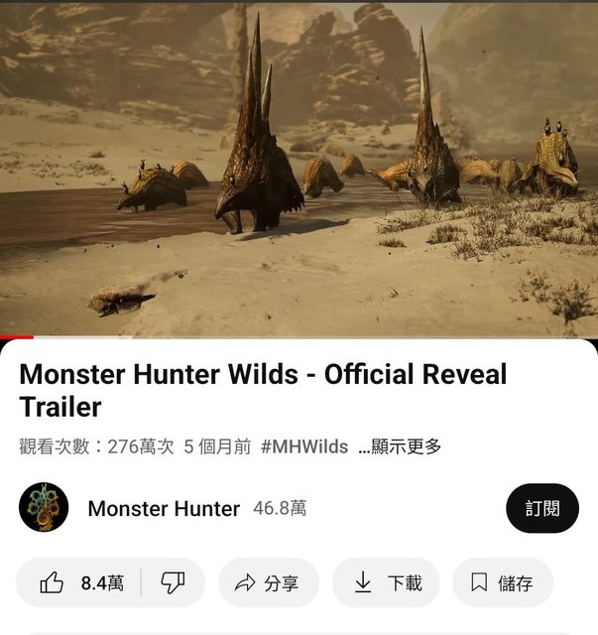Image resolution: width=598 pixels, height=635 pixels.
Task: Tap the download arrow icon
Action: point(363,582)
